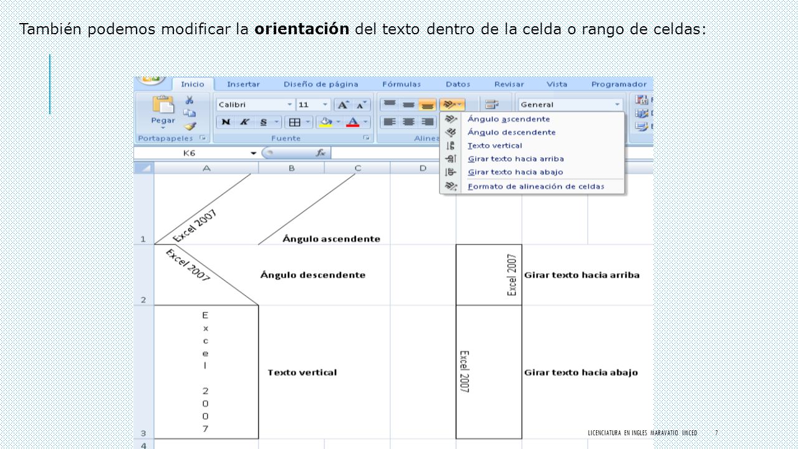This screenshot has width=798, height=449.
Task: Click the Select All corner button
Action: [x=144, y=168]
